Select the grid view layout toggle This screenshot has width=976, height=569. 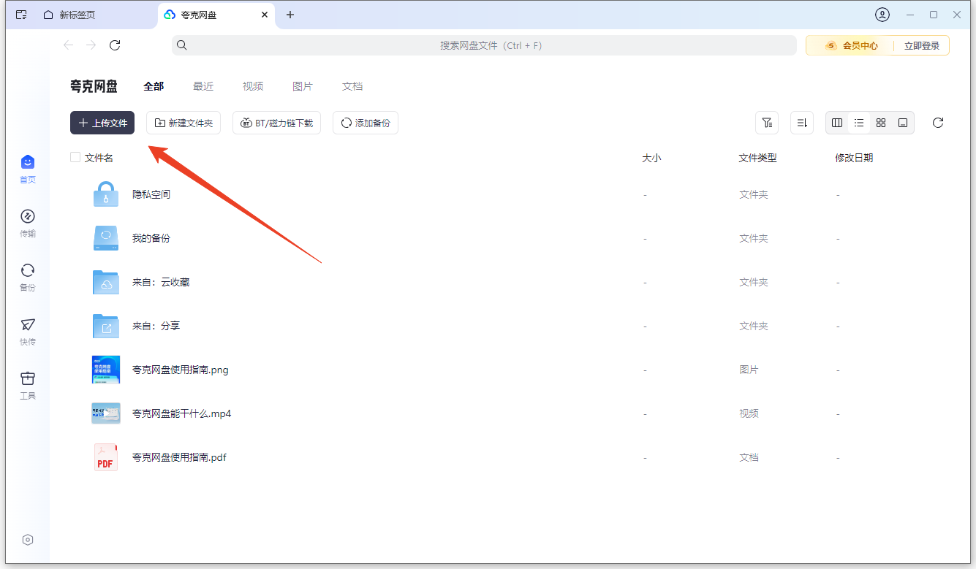[x=881, y=123]
